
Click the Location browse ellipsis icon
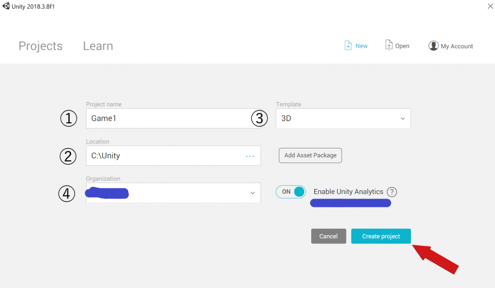[x=250, y=156]
